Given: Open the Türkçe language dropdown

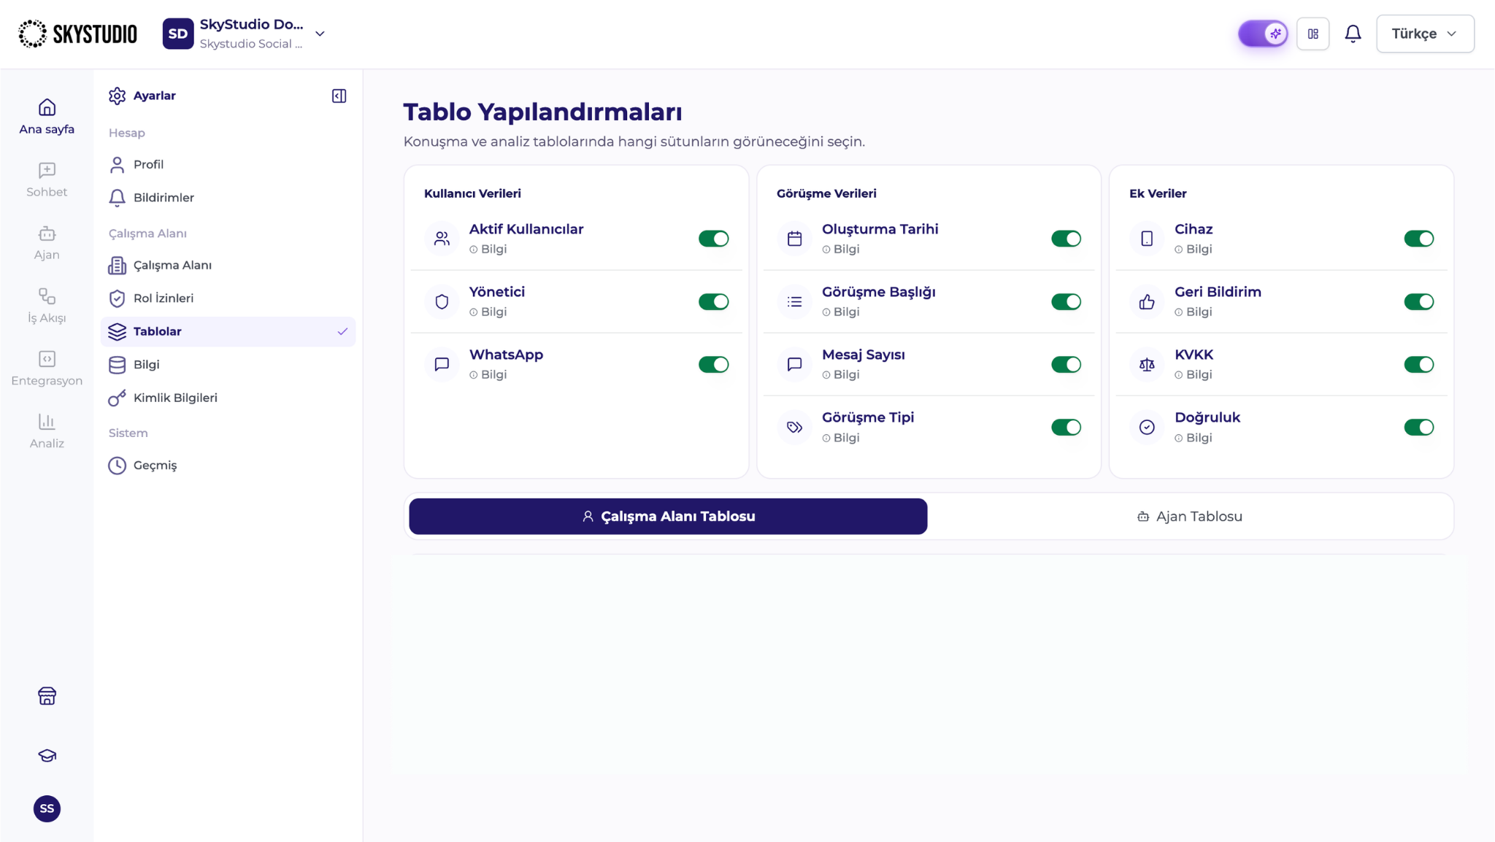Looking at the screenshot, I should pos(1425,34).
